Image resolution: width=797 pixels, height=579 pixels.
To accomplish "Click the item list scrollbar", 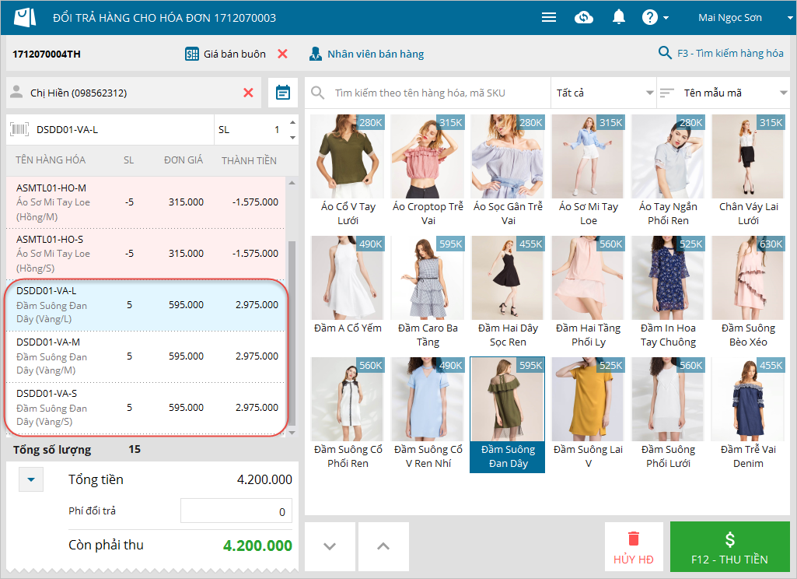I will [292, 332].
